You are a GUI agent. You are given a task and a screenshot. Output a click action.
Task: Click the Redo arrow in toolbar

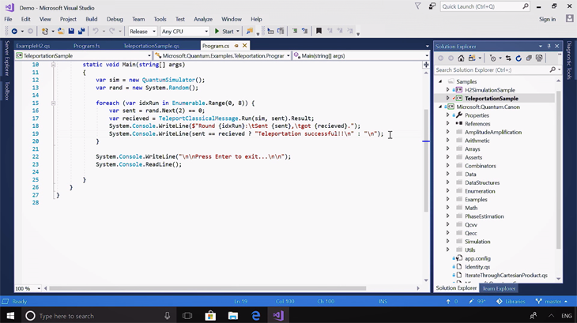[112, 32]
